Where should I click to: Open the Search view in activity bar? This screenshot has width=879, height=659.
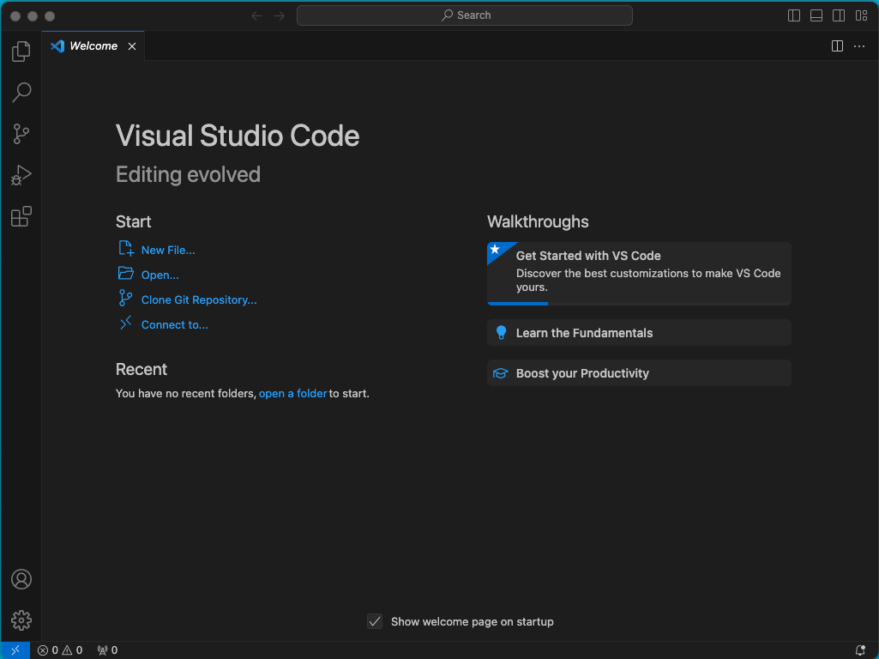pos(21,93)
